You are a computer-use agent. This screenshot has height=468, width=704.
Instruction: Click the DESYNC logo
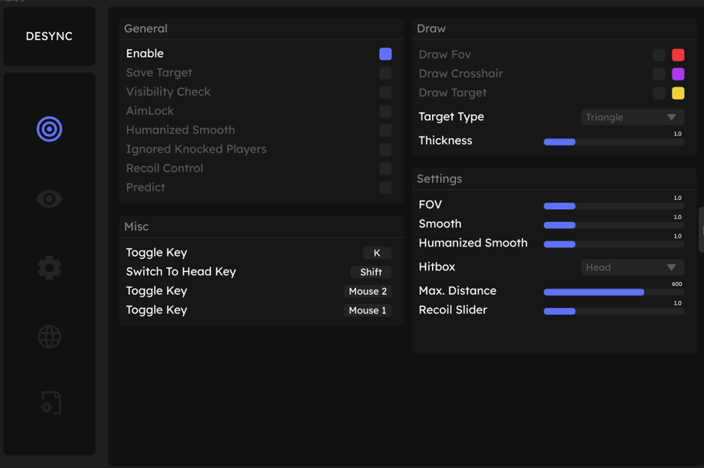pos(49,36)
